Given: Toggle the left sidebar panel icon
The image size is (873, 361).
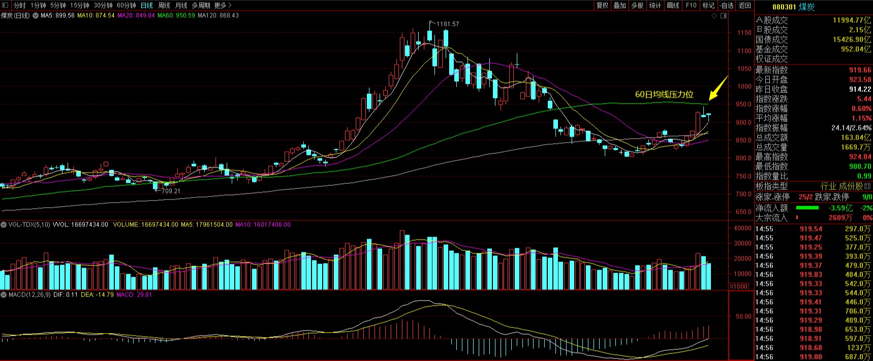Looking at the screenshot, I should click(x=6, y=6).
